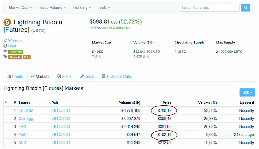Open the Social tab

(65, 76)
